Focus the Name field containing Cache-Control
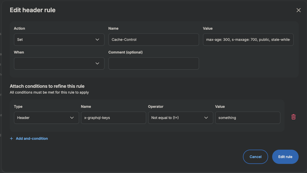Screen dimensions: 307x173 tap(154, 40)
